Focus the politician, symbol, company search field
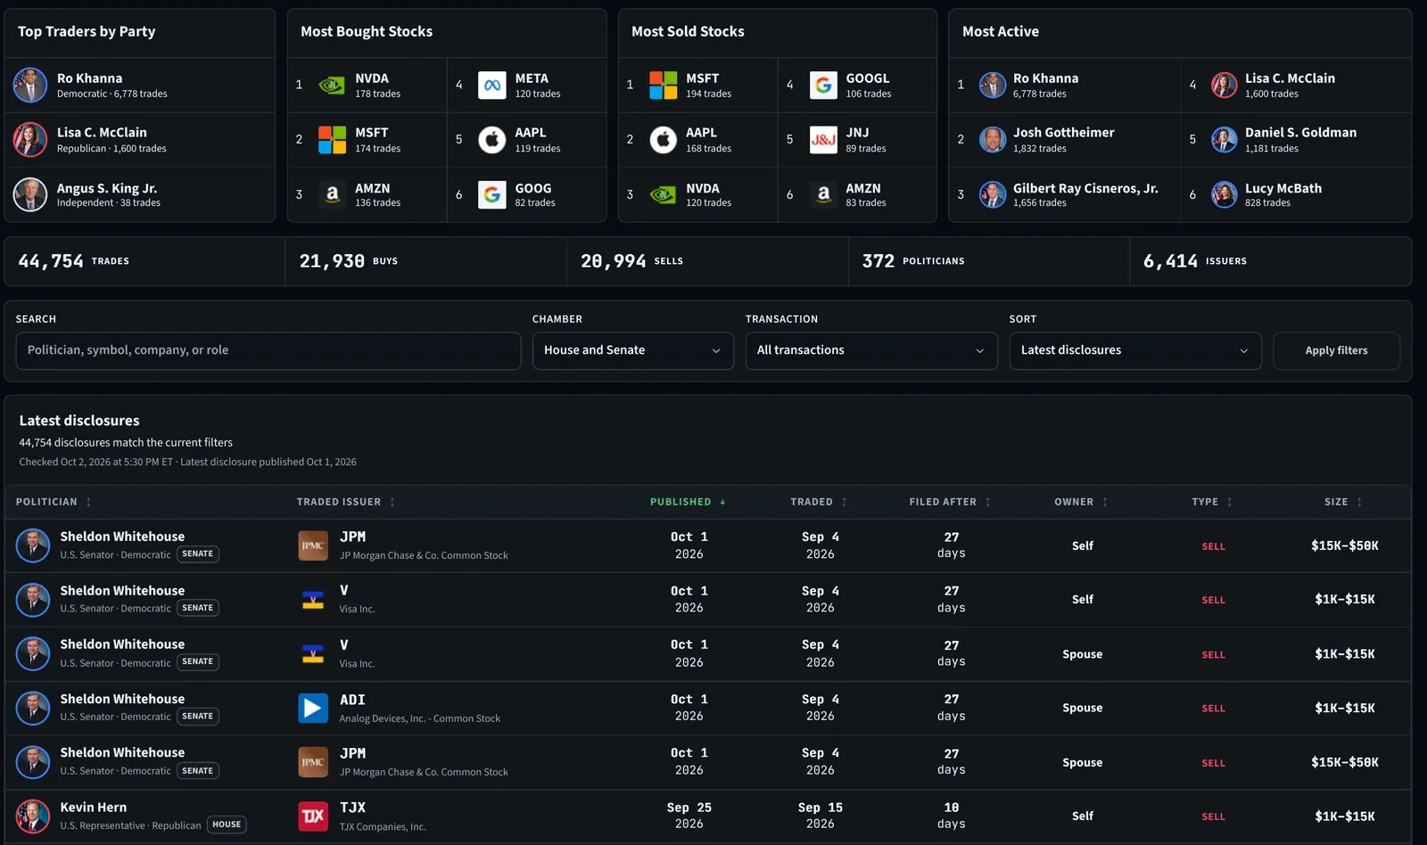Image resolution: width=1427 pixels, height=845 pixels. click(268, 350)
